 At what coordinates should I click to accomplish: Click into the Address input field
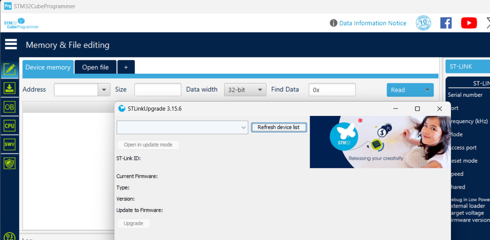[76, 90]
